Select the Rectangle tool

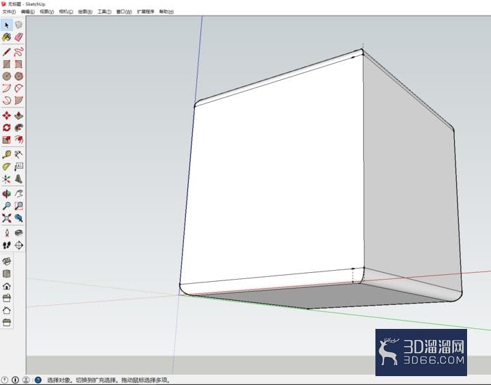(7, 64)
